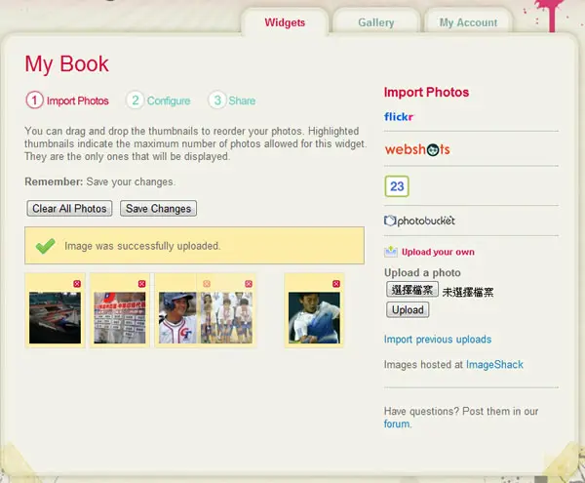Click the choose file button
Image resolution: width=585 pixels, height=483 pixels.
(x=412, y=290)
